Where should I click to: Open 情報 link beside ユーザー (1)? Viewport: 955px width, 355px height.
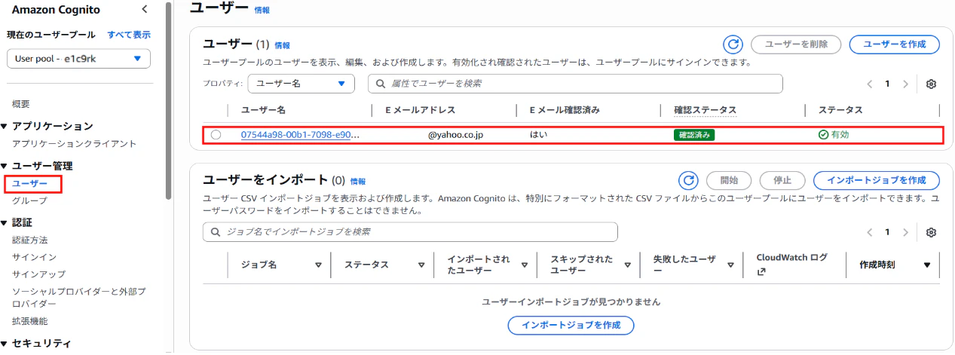coord(282,45)
